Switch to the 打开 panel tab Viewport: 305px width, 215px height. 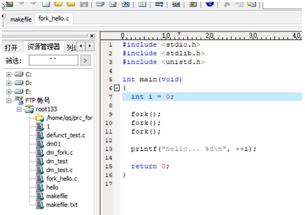point(11,47)
